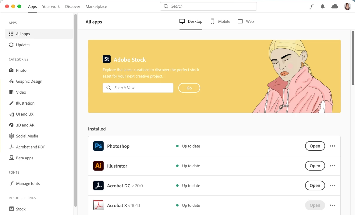355x215 pixels.
Task: Expand more options for Acrobat DC
Action: (x=332, y=186)
